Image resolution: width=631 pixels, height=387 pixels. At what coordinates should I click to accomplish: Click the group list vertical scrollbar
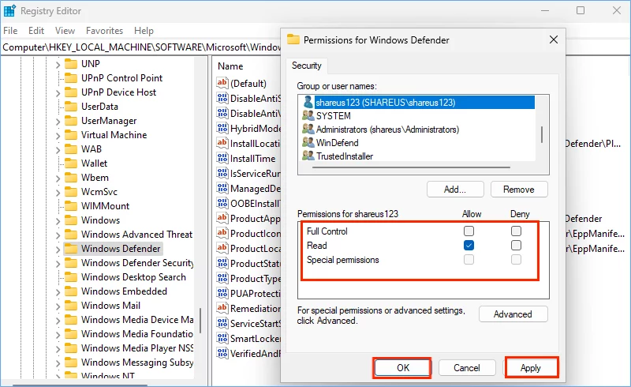coord(542,134)
